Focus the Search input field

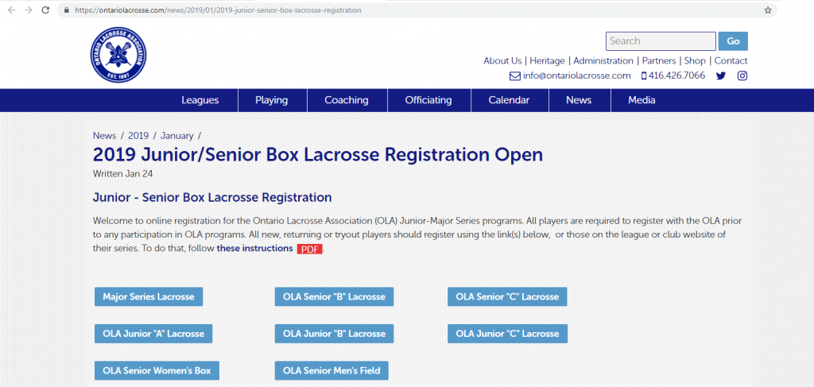click(x=661, y=41)
